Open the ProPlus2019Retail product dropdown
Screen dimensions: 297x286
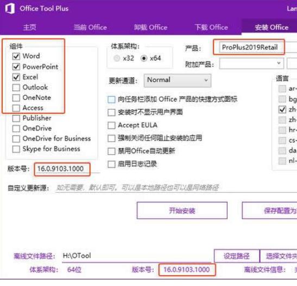258,47
